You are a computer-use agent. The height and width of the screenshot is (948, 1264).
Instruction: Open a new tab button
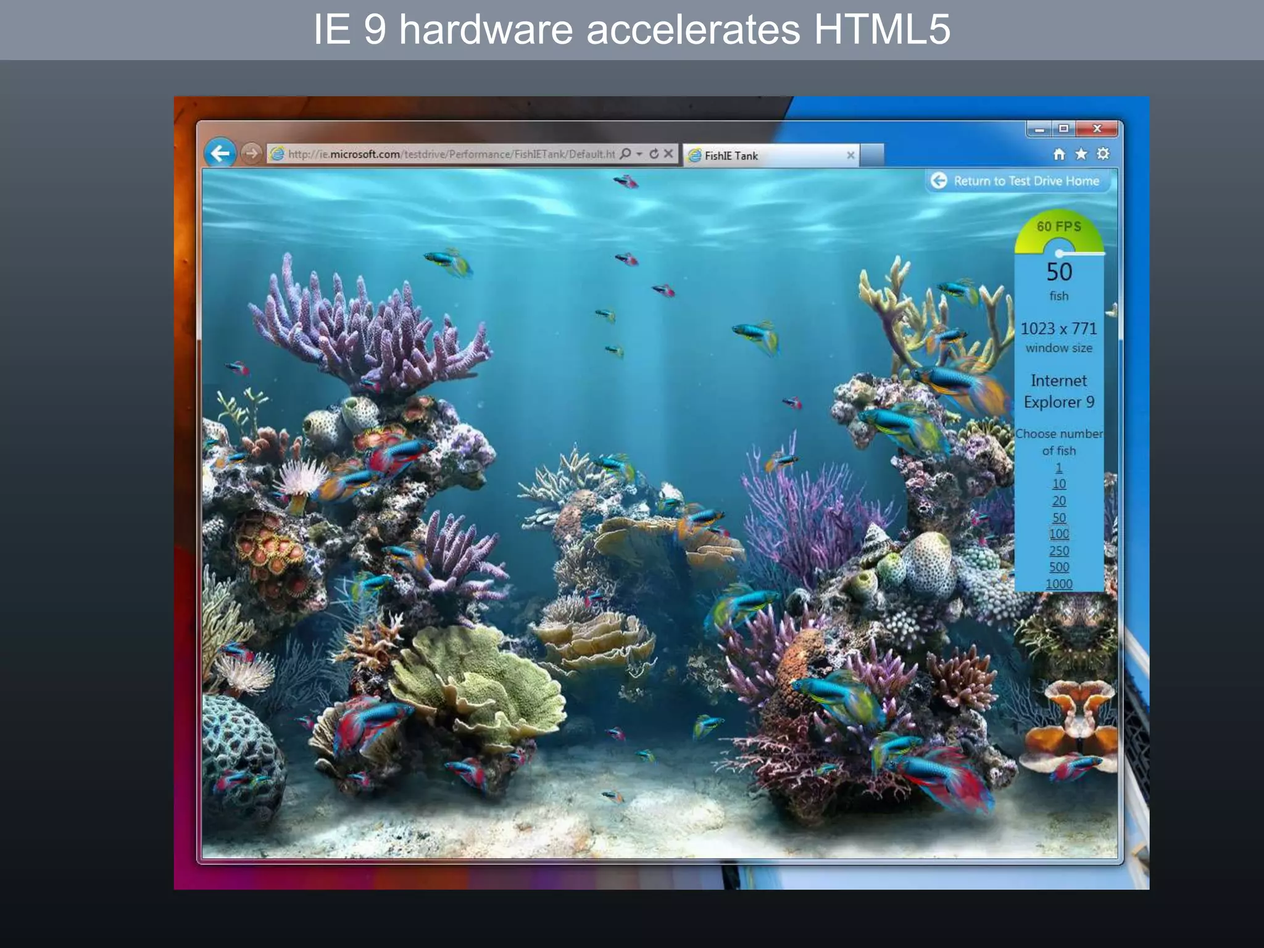tap(871, 156)
